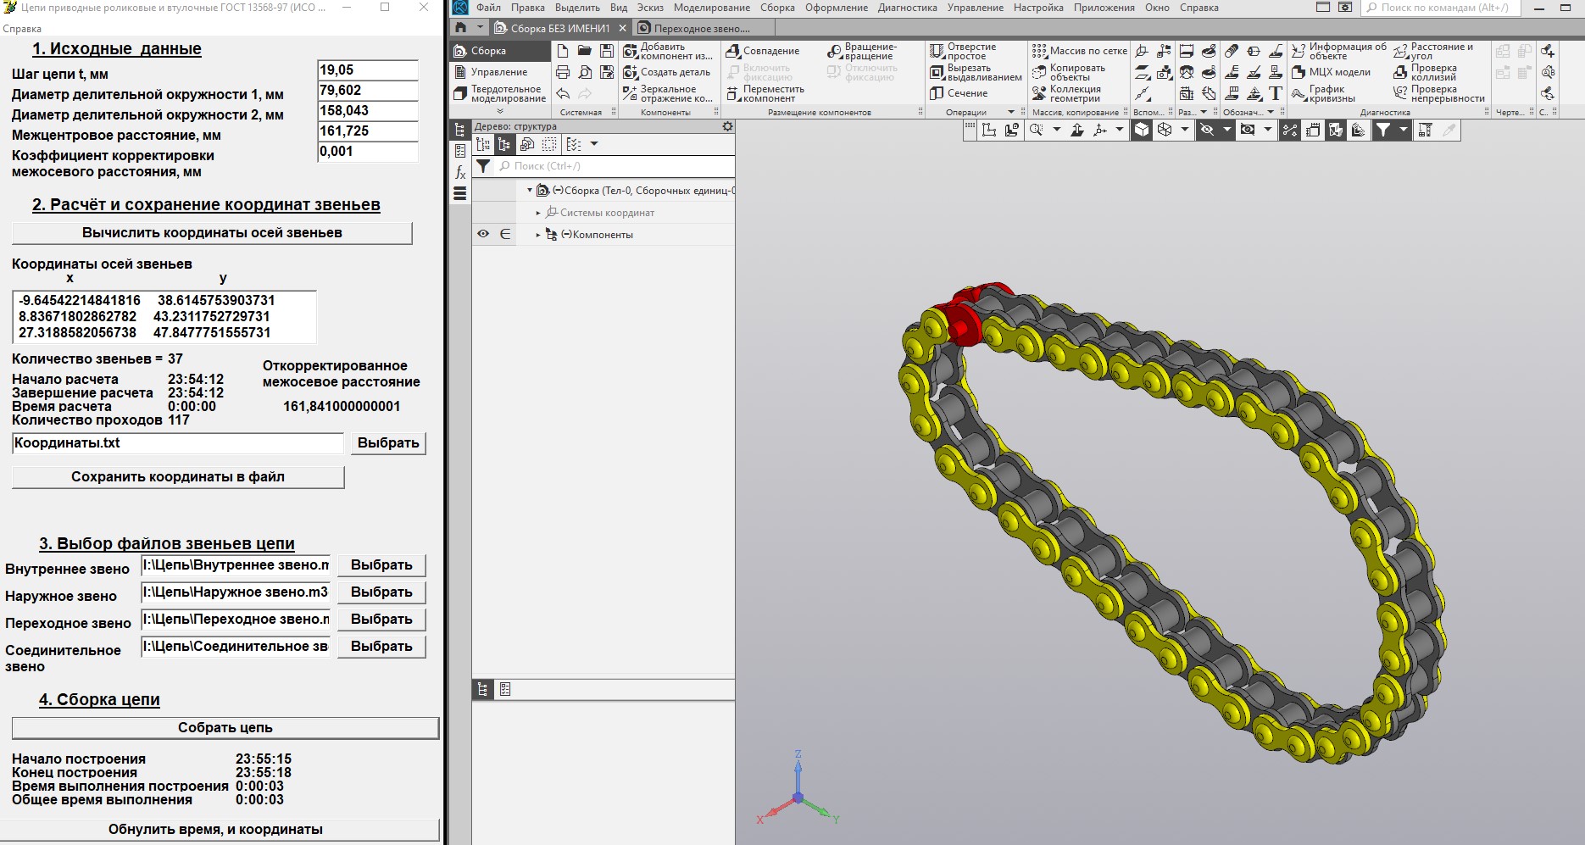Click the Шаг цепи input field
This screenshot has height=845, width=1585.
tap(367, 70)
